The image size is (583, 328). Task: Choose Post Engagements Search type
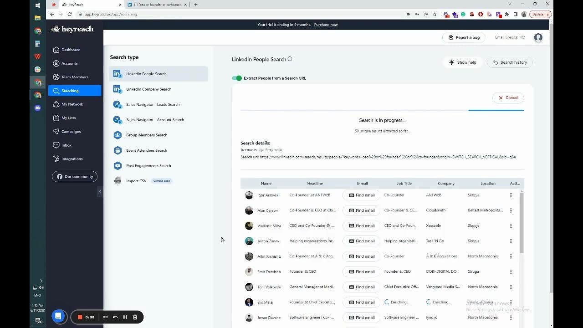[158, 166]
